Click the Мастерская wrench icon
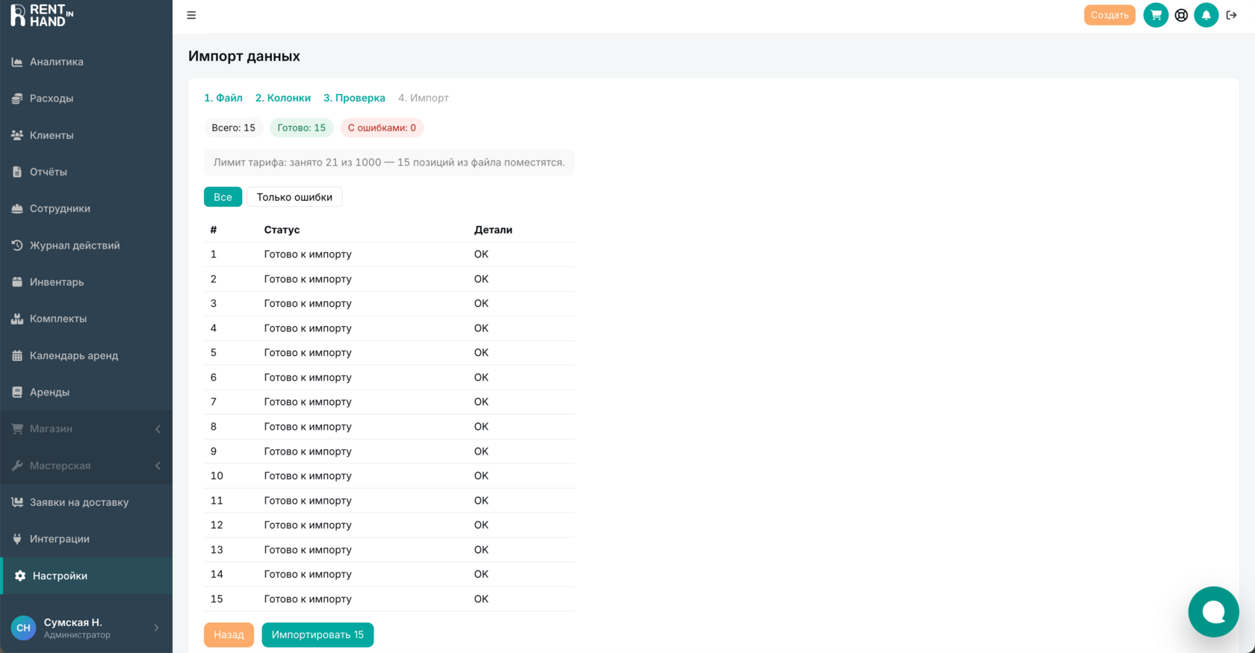 [x=17, y=466]
